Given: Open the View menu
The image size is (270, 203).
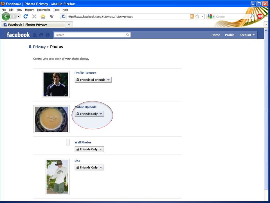Looking at the screenshot, I should (19, 10).
